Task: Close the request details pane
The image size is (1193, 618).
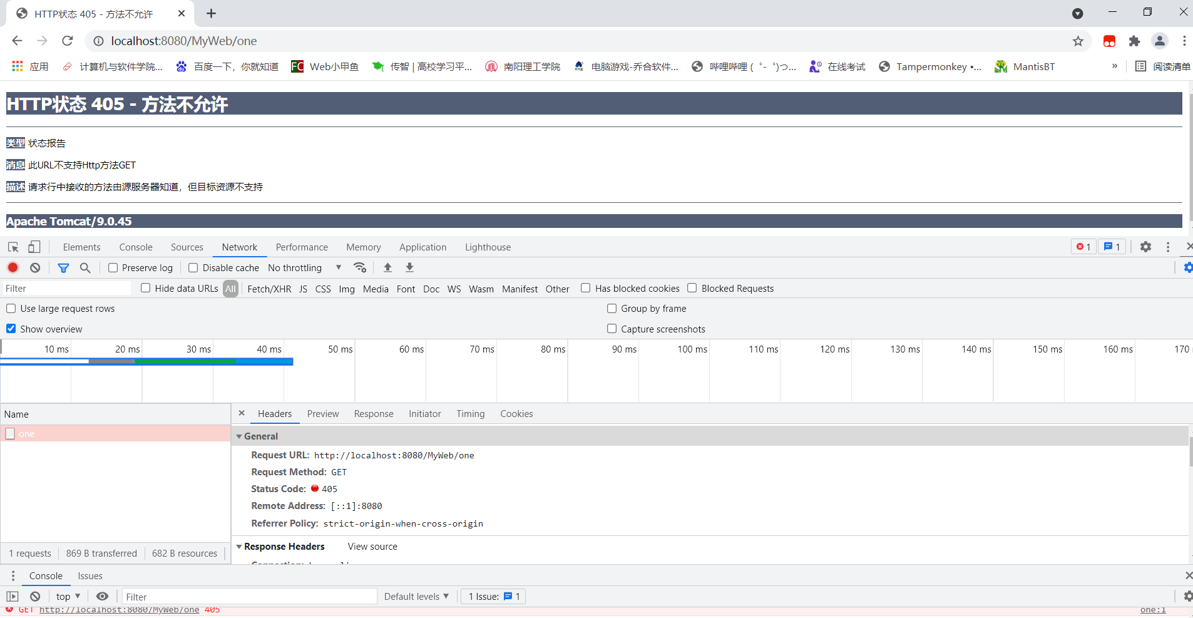Action: click(242, 413)
